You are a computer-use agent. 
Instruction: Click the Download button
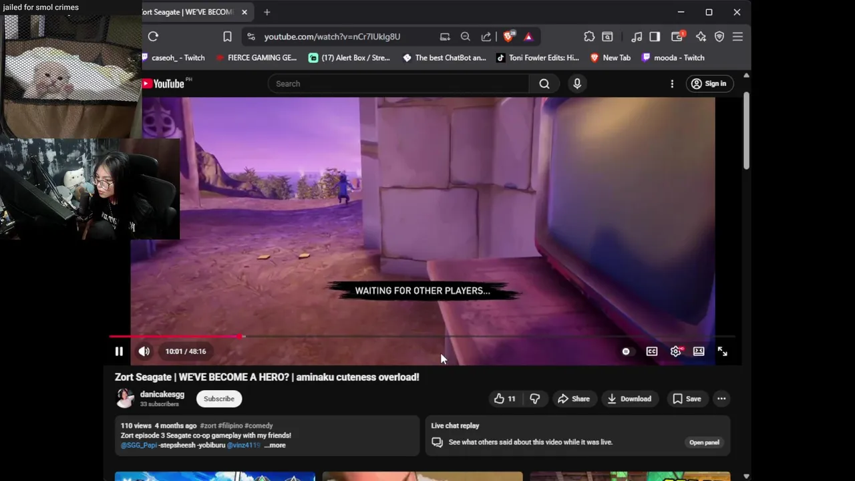pyautogui.click(x=629, y=399)
